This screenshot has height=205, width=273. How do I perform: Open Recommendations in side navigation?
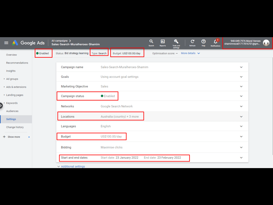pyautogui.click(x=17, y=63)
